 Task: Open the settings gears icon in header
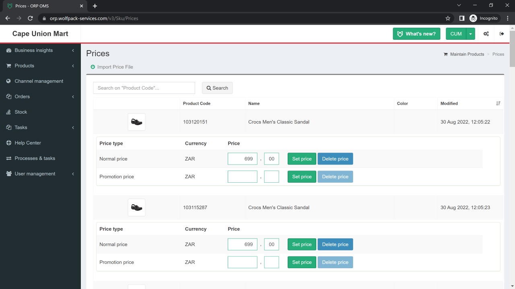point(486,34)
